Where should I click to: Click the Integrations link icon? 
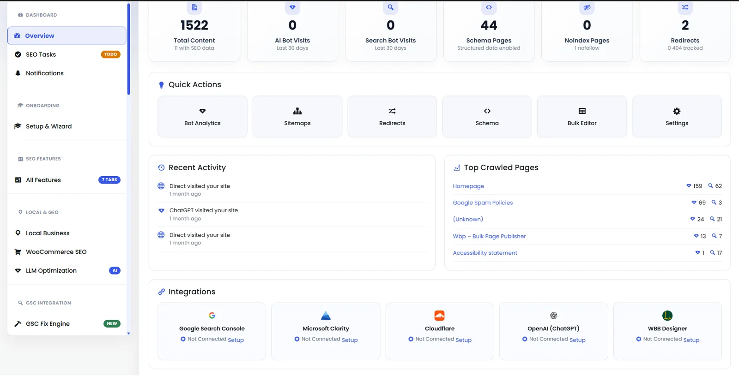tap(161, 292)
